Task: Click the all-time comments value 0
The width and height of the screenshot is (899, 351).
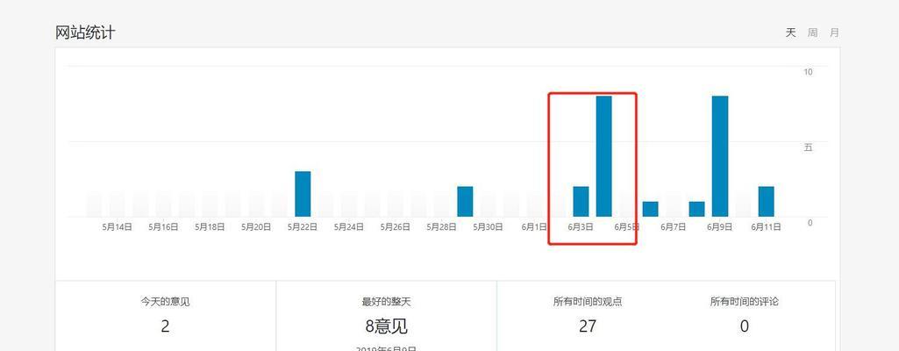Action: click(x=745, y=326)
